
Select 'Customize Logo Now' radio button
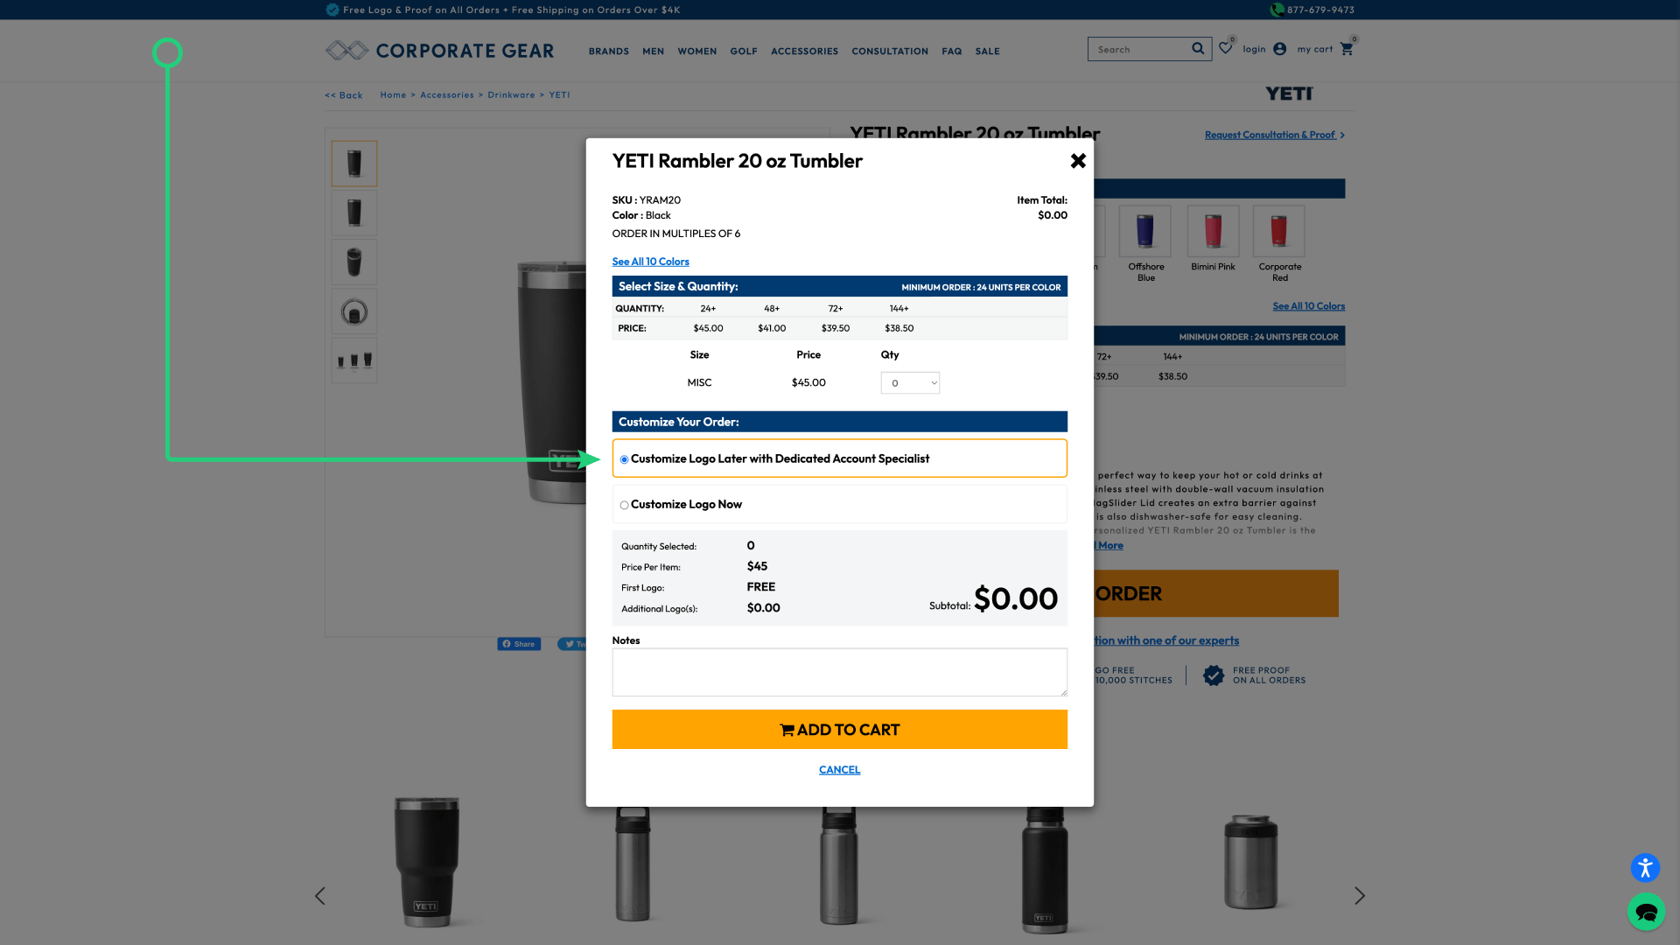(623, 504)
